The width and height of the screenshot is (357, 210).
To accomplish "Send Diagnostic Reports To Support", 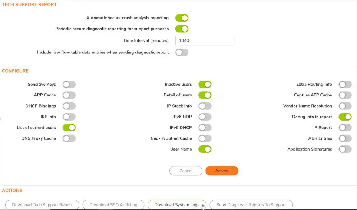I will (251, 205).
